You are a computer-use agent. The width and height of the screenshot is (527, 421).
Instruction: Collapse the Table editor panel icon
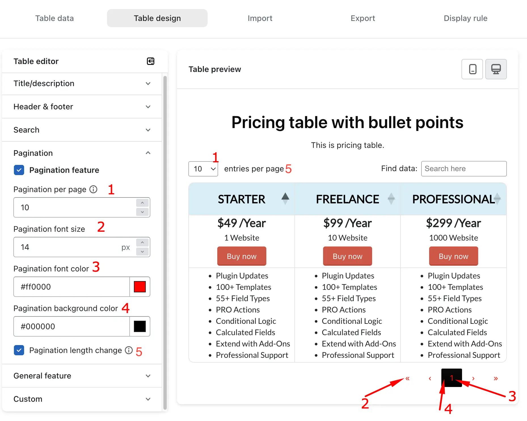click(151, 61)
